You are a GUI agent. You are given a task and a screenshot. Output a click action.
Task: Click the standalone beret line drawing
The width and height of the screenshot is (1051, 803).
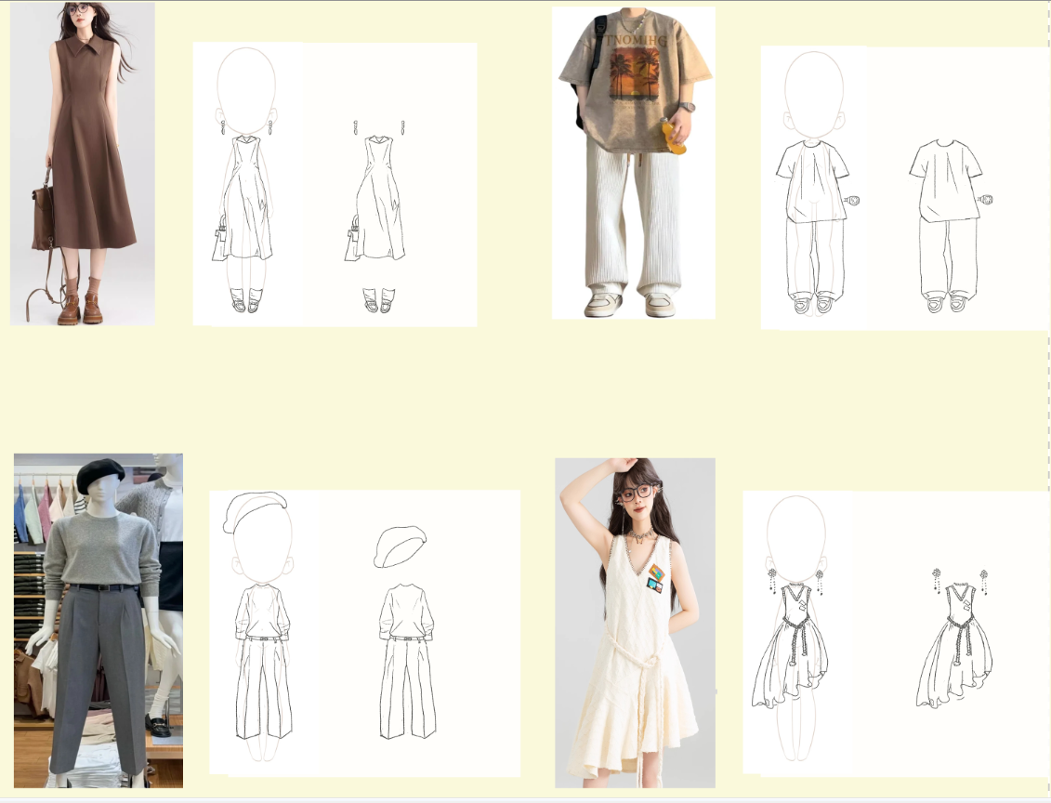point(400,546)
